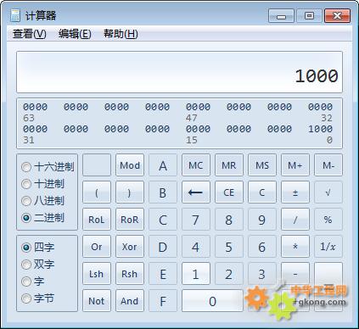Click the close parenthesis button
Image resolution: width=359 pixels, height=329 pixels.
[130, 192]
